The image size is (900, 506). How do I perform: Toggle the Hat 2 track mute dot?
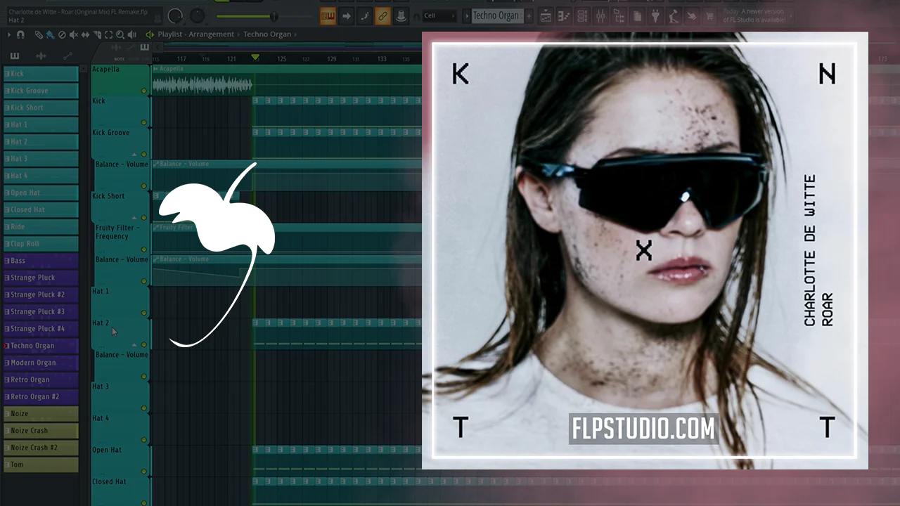click(x=144, y=345)
